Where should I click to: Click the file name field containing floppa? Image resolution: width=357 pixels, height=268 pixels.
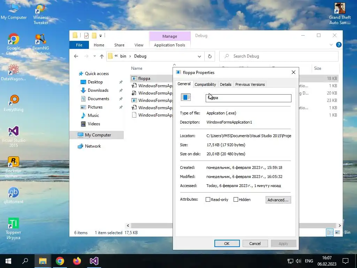(248, 98)
